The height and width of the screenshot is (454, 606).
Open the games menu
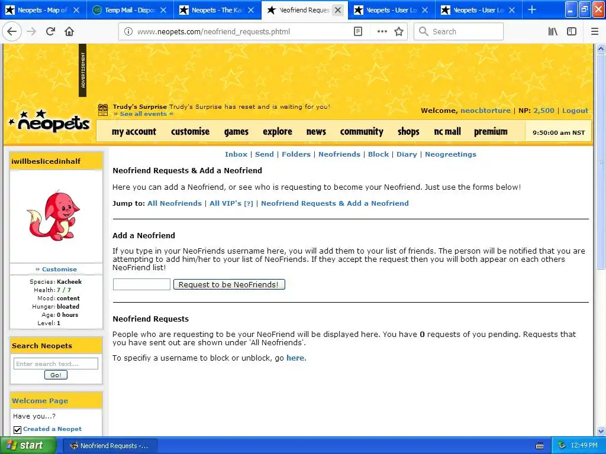236,132
